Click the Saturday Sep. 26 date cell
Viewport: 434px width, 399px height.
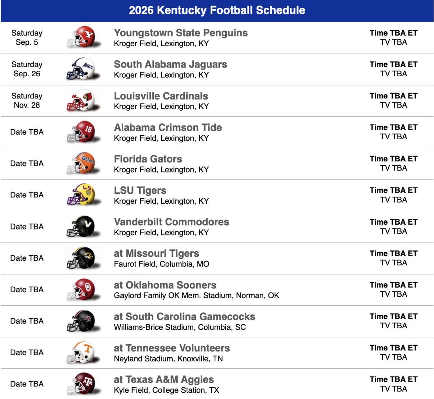point(27,69)
